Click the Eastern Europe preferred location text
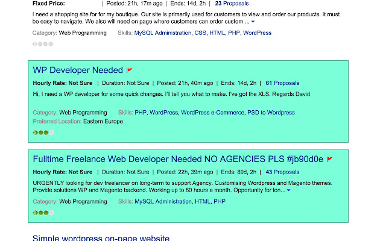386x241 pixels. click(103, 122)
